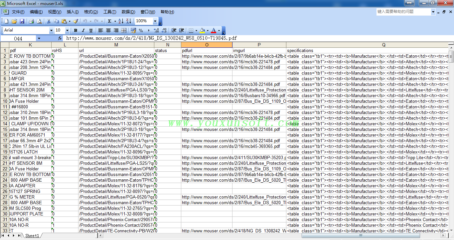Viewport: 454px width, 240px height.
Task: Apply comma style formatting
Action: point(149,30)
